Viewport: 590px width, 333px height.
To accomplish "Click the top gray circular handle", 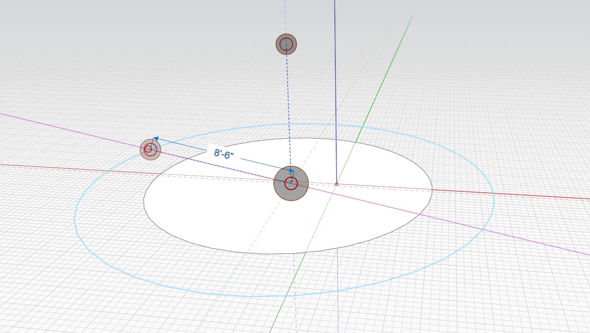I will pyautogui.click(x=286, y=44).
